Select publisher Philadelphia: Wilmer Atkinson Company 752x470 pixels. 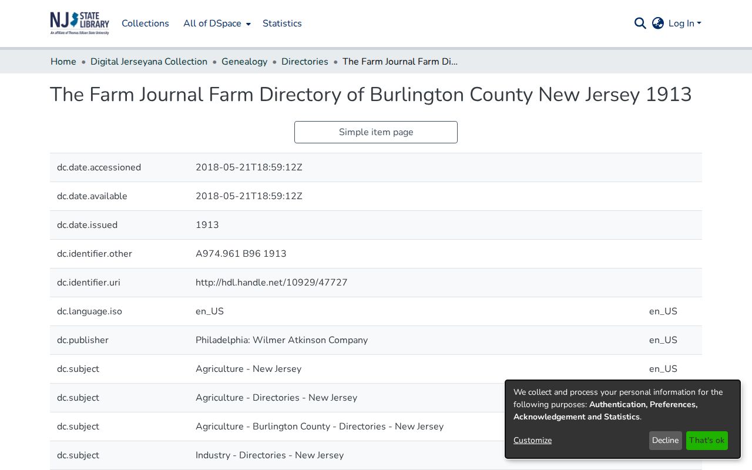tap(281, 340)
